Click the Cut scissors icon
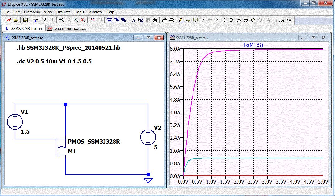The width and height of the screenshot is (335, 196). (x=133, y=20)
